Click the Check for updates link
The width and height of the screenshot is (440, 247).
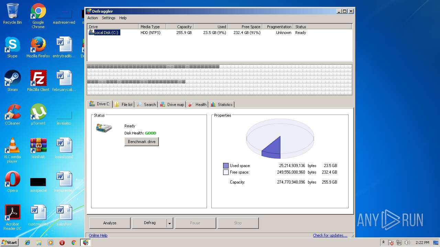click(x=330, y=235)
